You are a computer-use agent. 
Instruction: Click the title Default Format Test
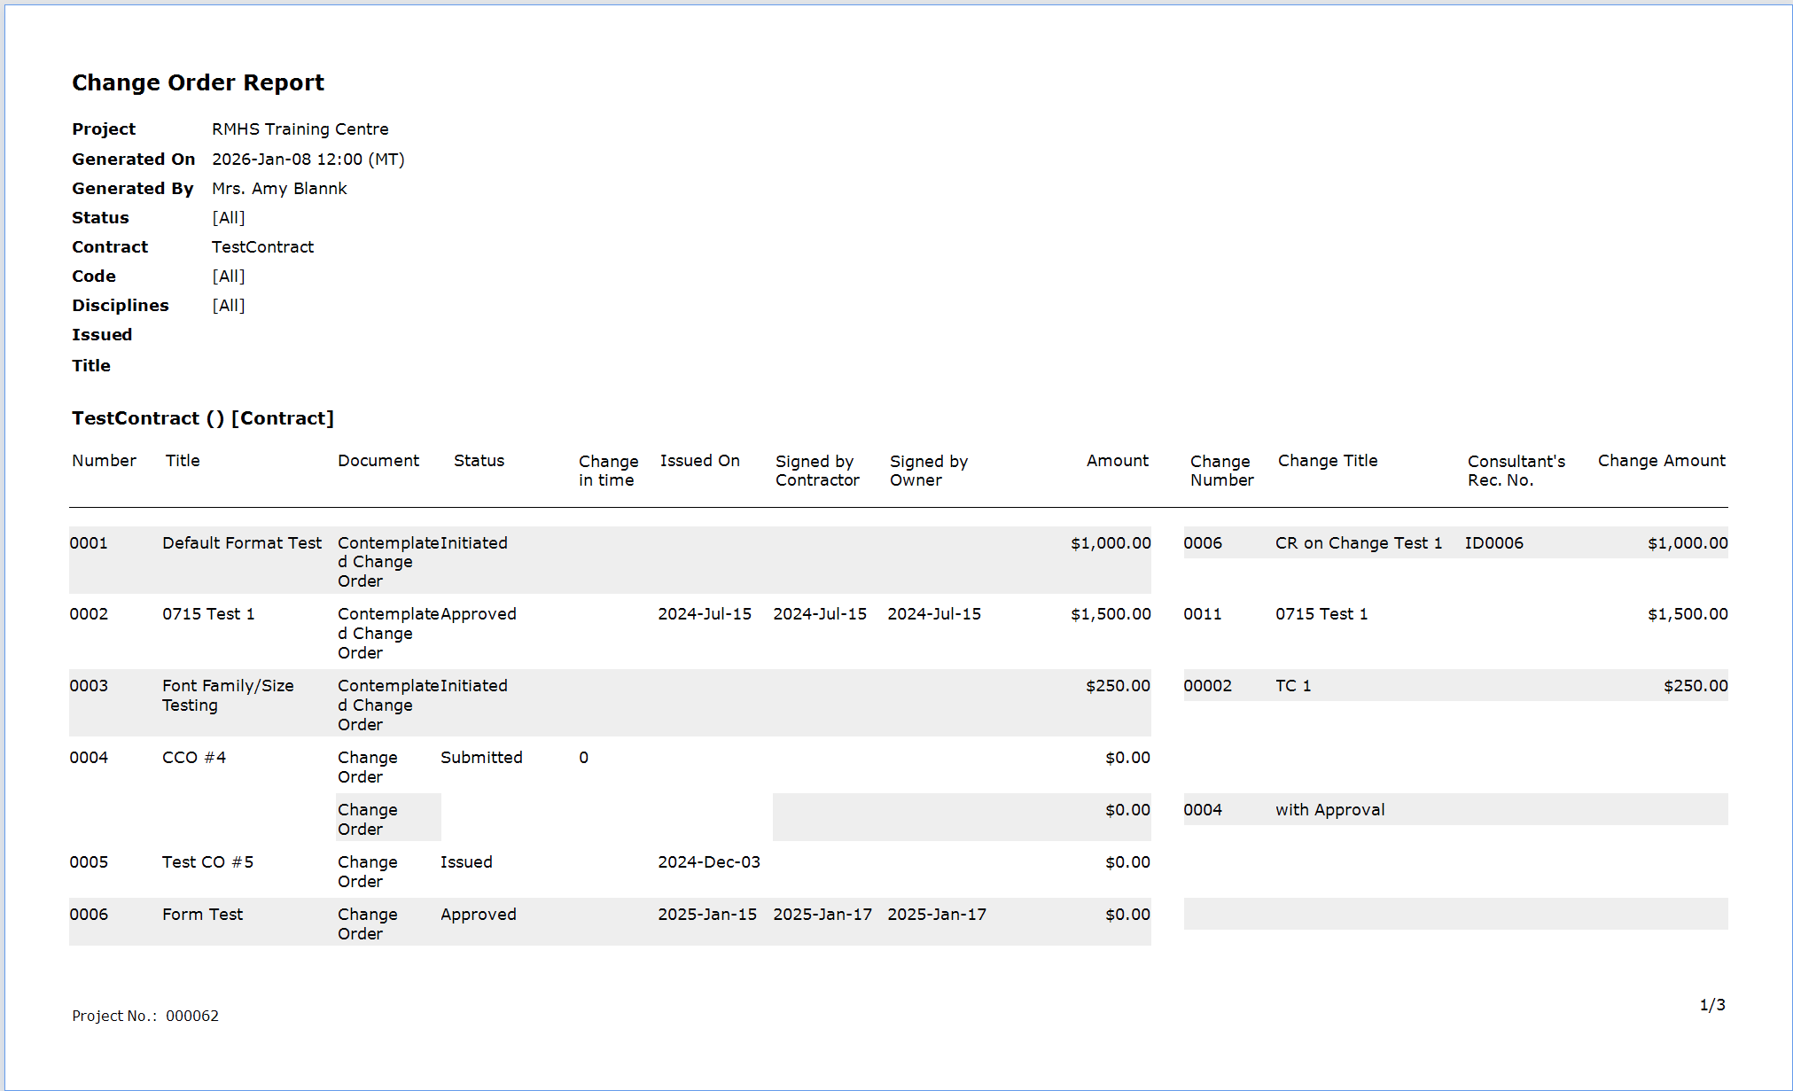tap(242, 543)
